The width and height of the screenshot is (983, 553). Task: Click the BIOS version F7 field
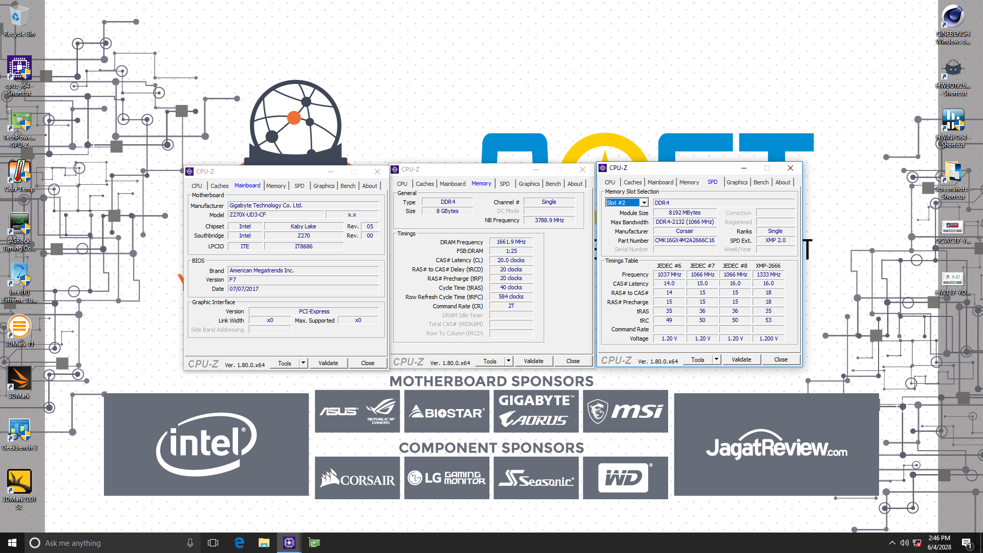pyautogui.click(x=303, y=280)
